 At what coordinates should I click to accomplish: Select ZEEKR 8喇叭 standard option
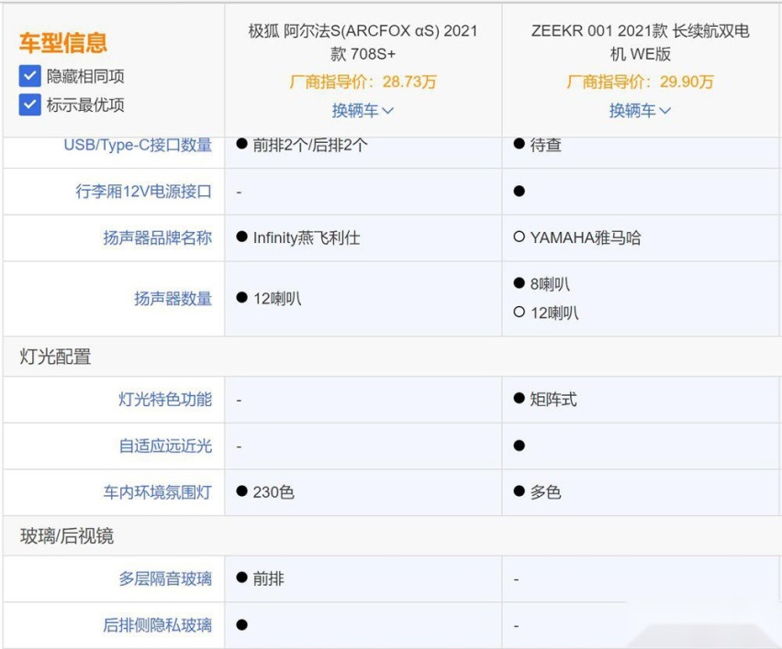click(542, 284)
